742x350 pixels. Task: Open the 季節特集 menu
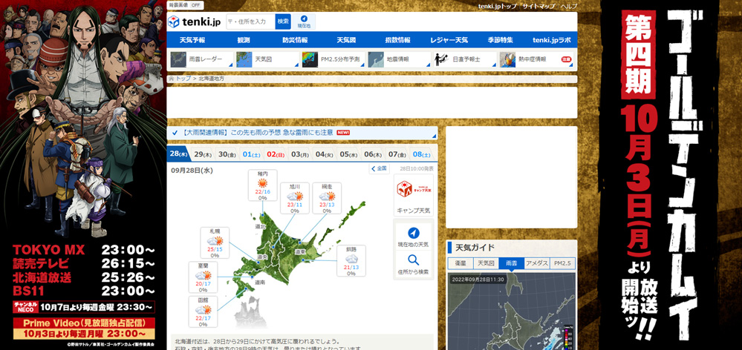[x=500, y=40]
